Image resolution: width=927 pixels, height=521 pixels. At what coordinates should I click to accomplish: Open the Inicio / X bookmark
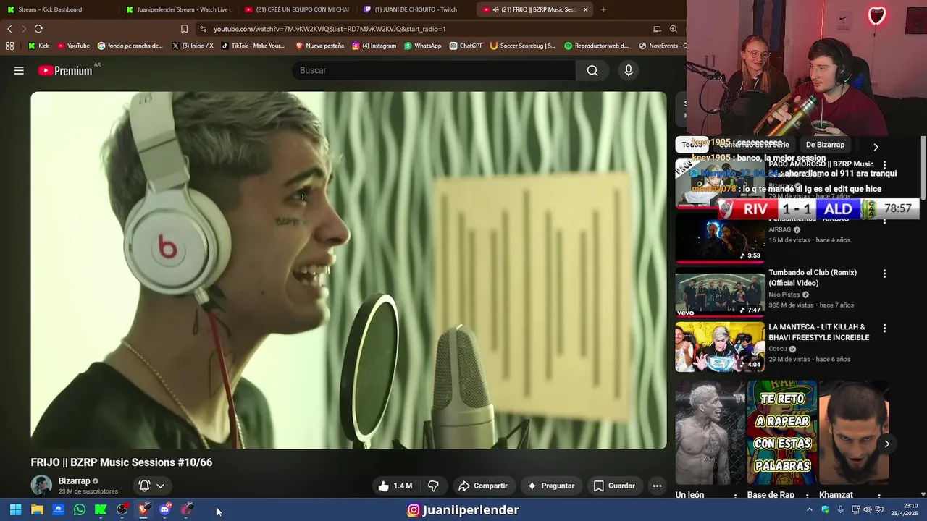pos(193,46)
